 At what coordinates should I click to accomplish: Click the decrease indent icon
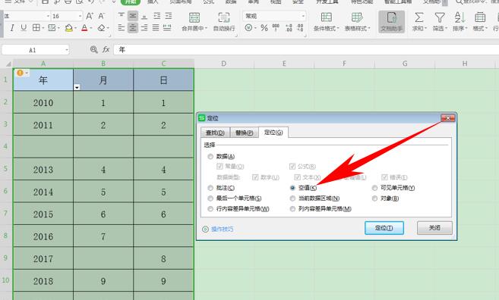click(157, 16)
